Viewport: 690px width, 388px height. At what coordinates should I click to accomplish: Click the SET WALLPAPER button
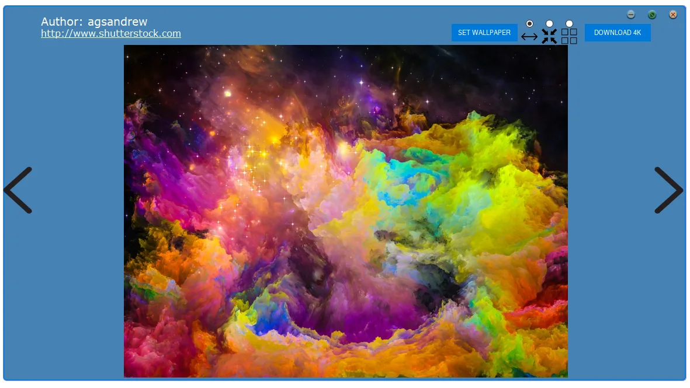pos(484,33)
